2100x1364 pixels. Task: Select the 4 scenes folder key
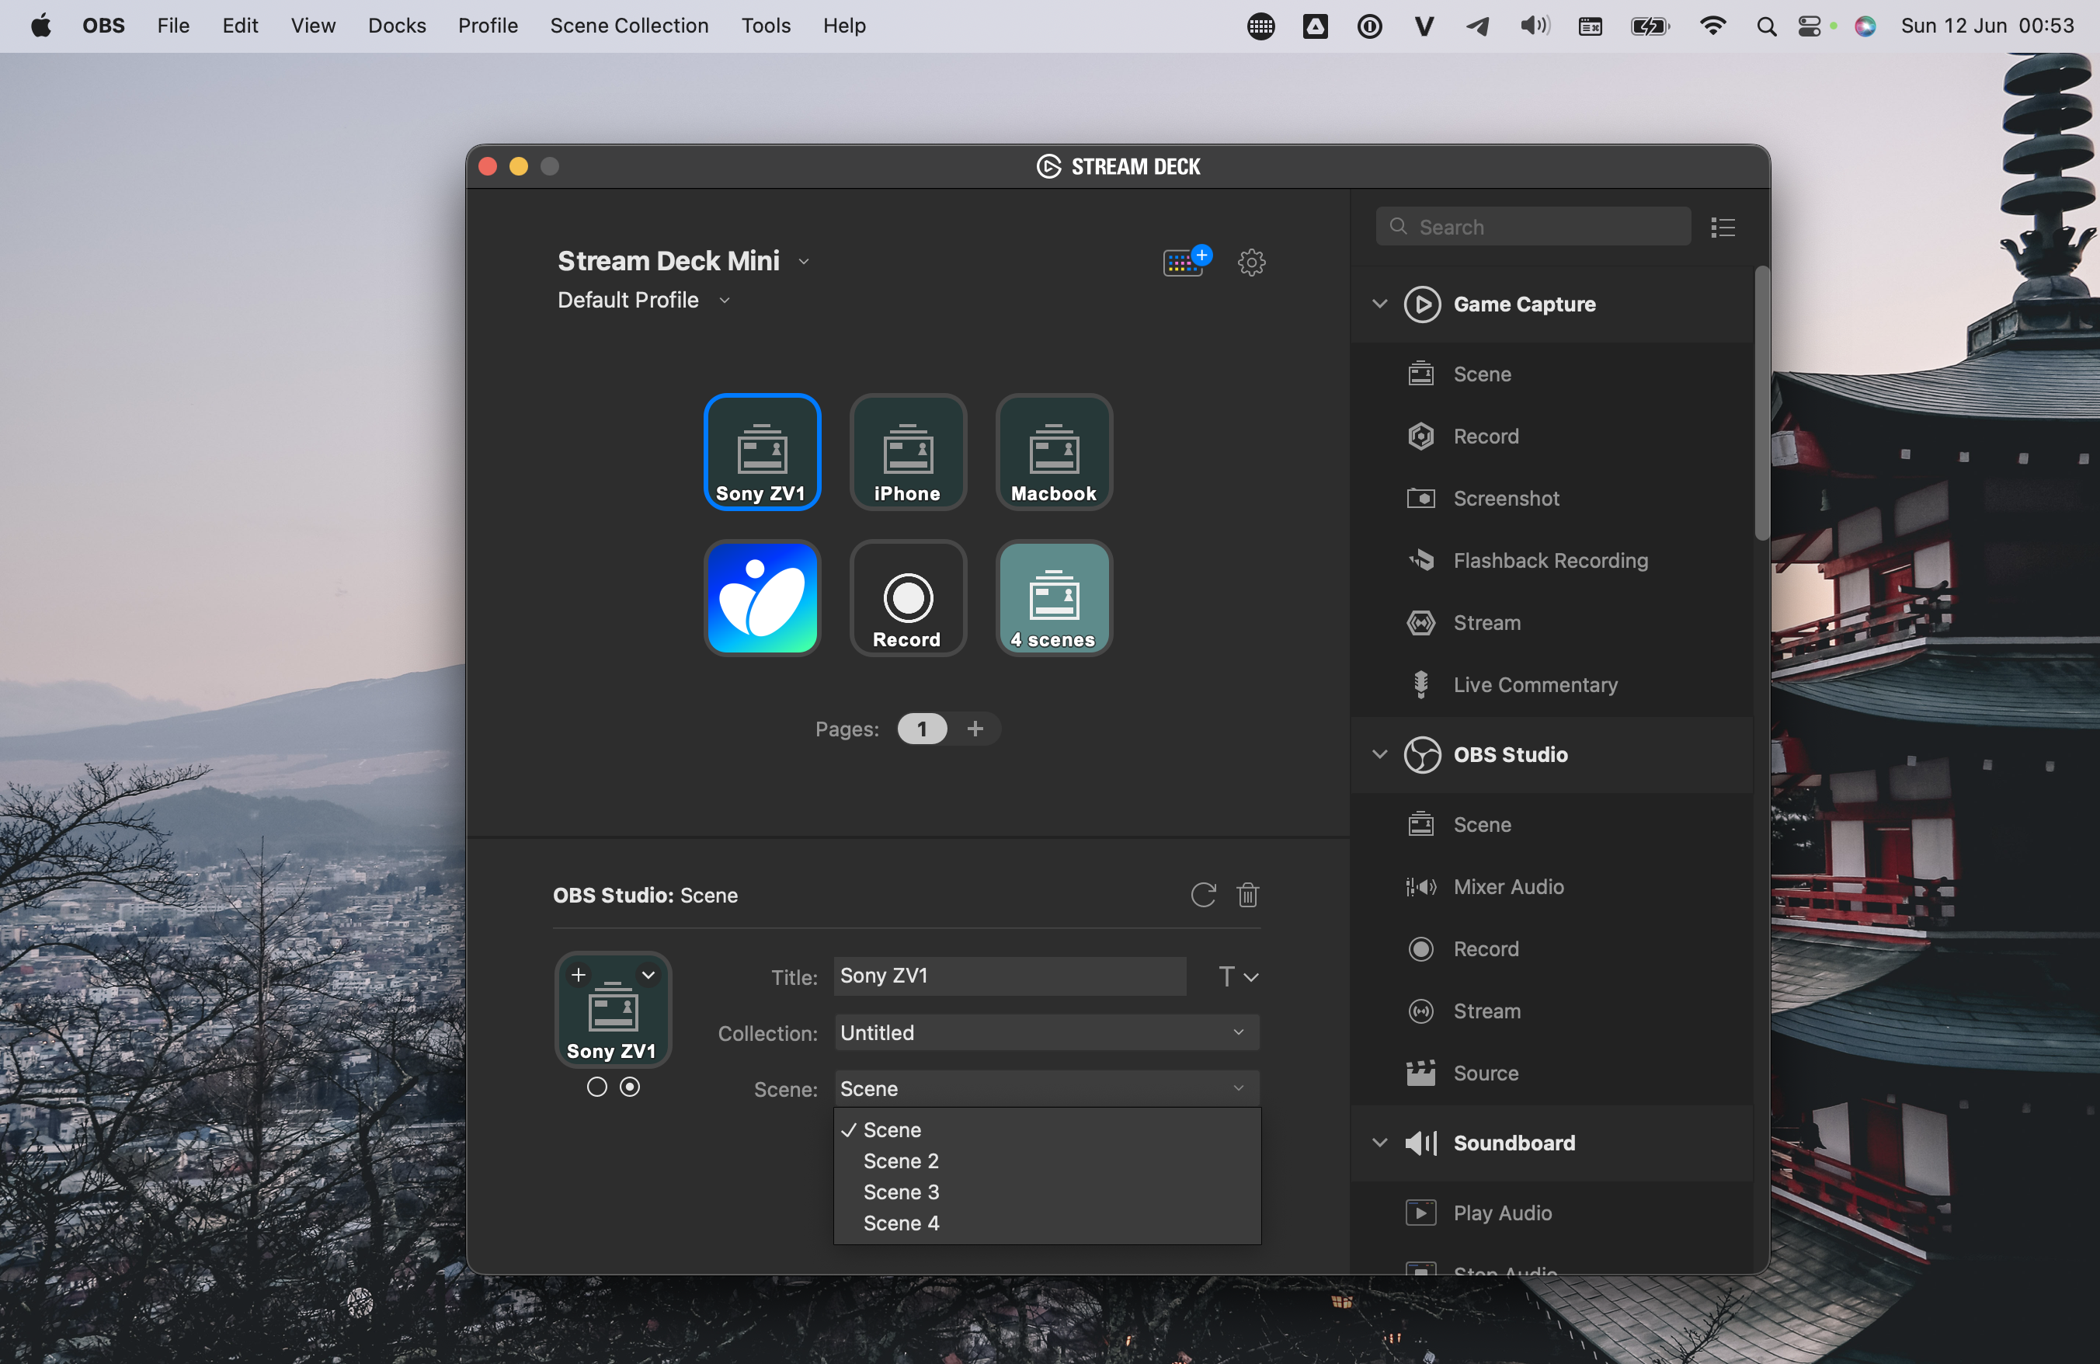[1054, 598]
